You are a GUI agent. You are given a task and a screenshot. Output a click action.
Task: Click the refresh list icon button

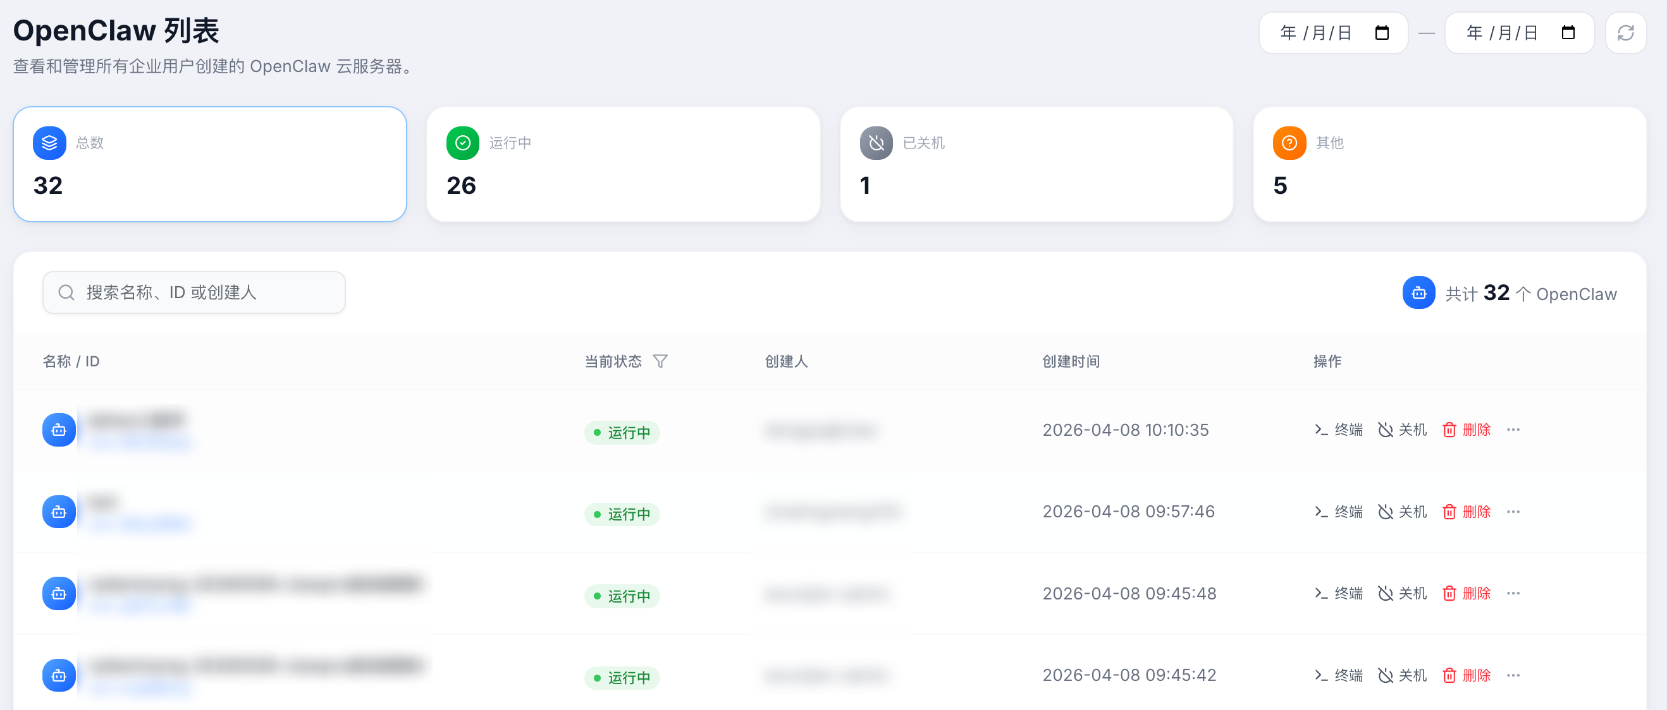[1625, 33]
